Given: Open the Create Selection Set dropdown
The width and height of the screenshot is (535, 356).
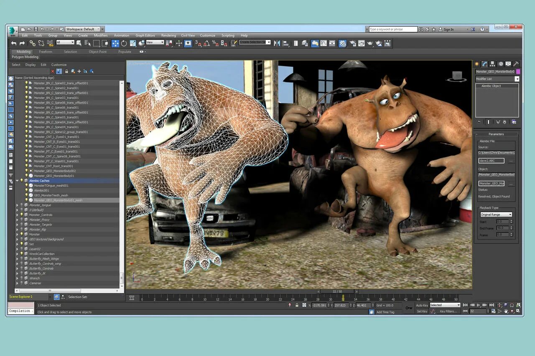Looking at the screenshot, I should tap(255, 42).
